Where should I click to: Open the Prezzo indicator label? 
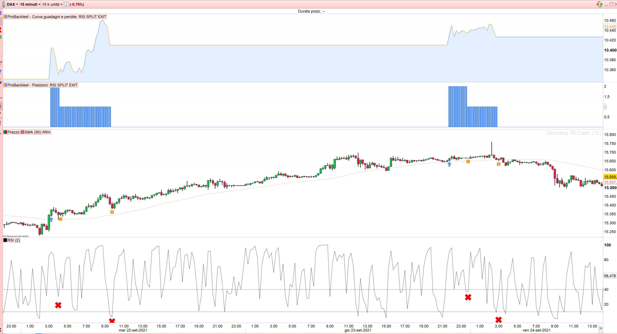click(13, 132)
